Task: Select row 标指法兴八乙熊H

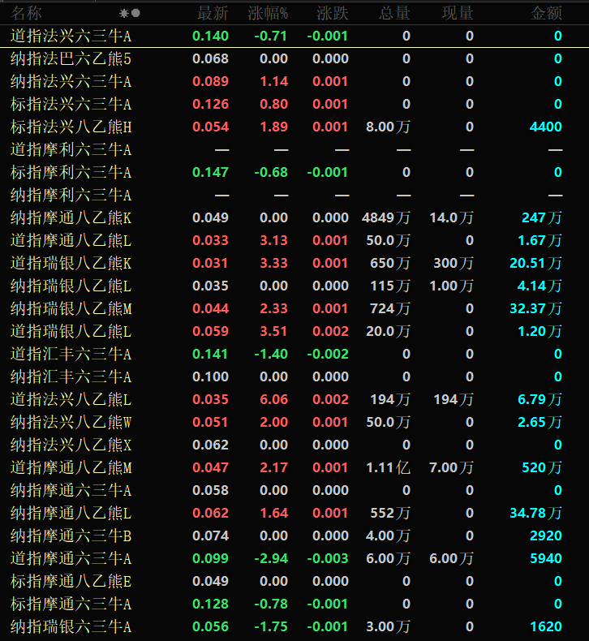Action: (x=294, y=127)
